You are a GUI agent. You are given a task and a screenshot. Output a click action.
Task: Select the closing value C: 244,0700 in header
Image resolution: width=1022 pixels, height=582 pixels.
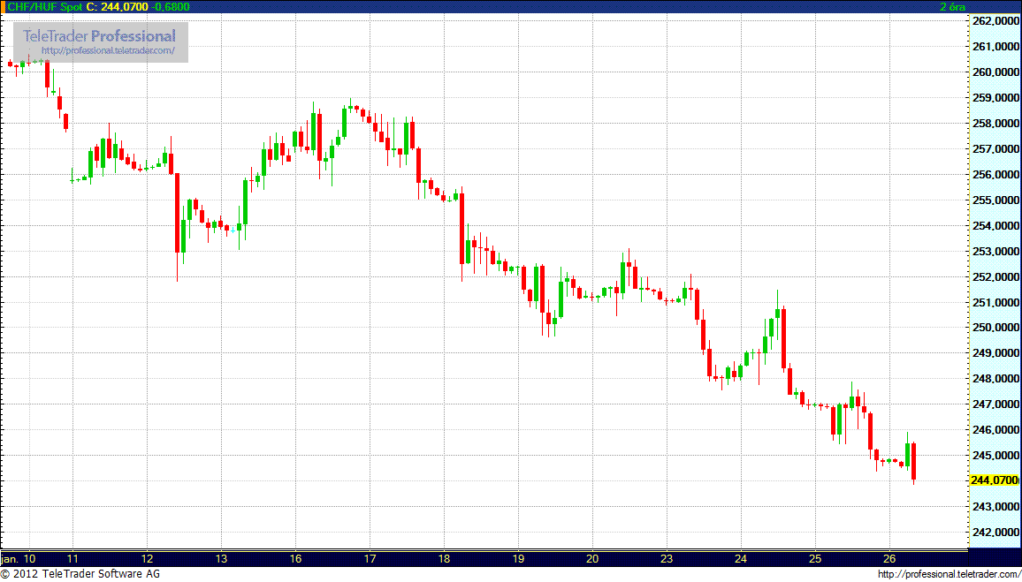[x=116, y=6]
